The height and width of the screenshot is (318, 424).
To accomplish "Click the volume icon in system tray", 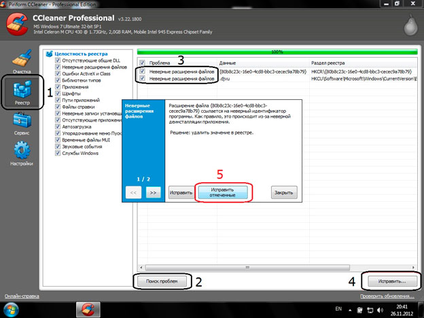I will point(381,310).
